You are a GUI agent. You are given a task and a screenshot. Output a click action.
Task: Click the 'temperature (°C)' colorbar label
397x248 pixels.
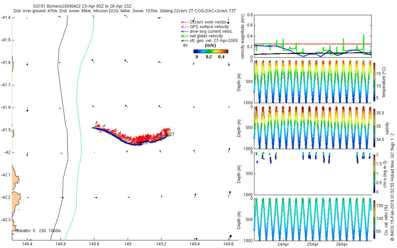(x=384, y=82)
